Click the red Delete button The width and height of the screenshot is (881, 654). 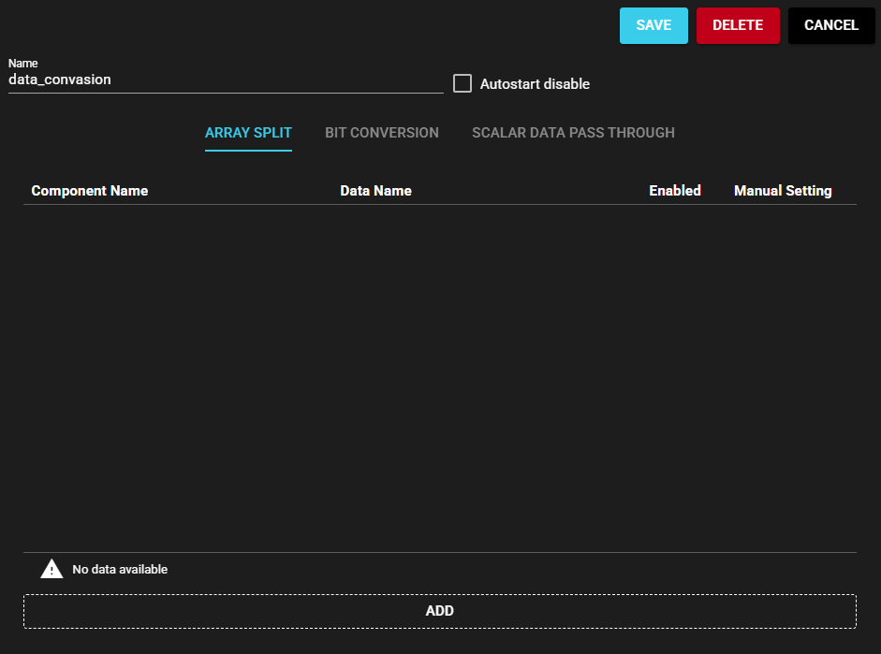[738, 25]
